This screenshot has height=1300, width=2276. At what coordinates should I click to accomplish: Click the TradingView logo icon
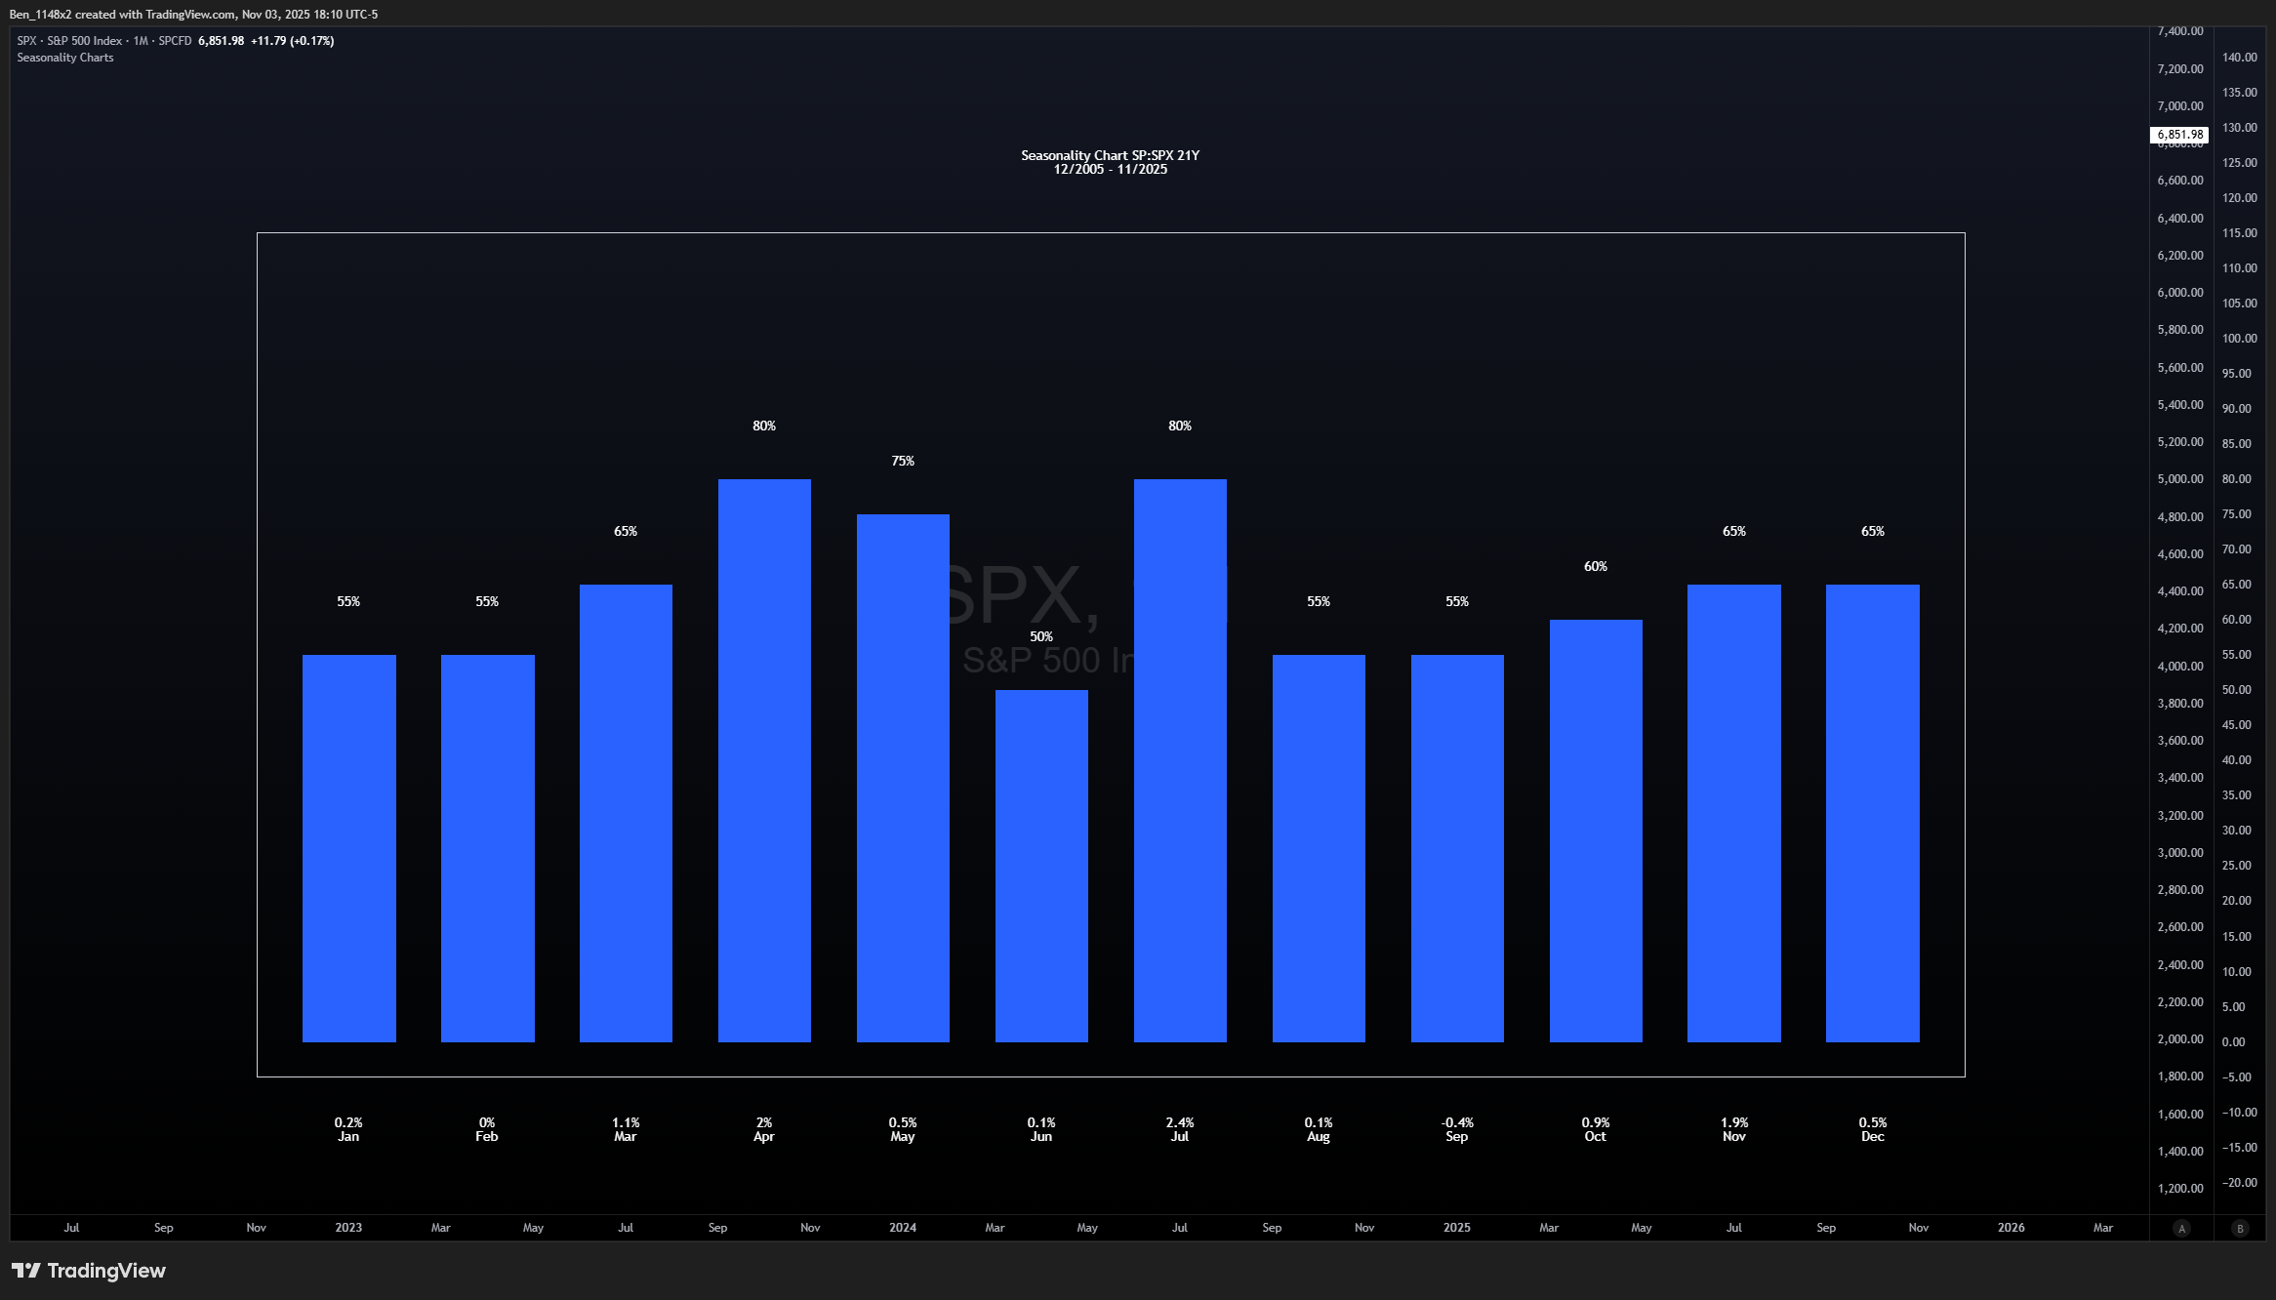click(x=26, y=1270)
